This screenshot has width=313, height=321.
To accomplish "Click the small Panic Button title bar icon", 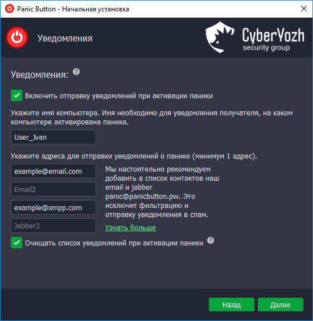I will [10, 9].
